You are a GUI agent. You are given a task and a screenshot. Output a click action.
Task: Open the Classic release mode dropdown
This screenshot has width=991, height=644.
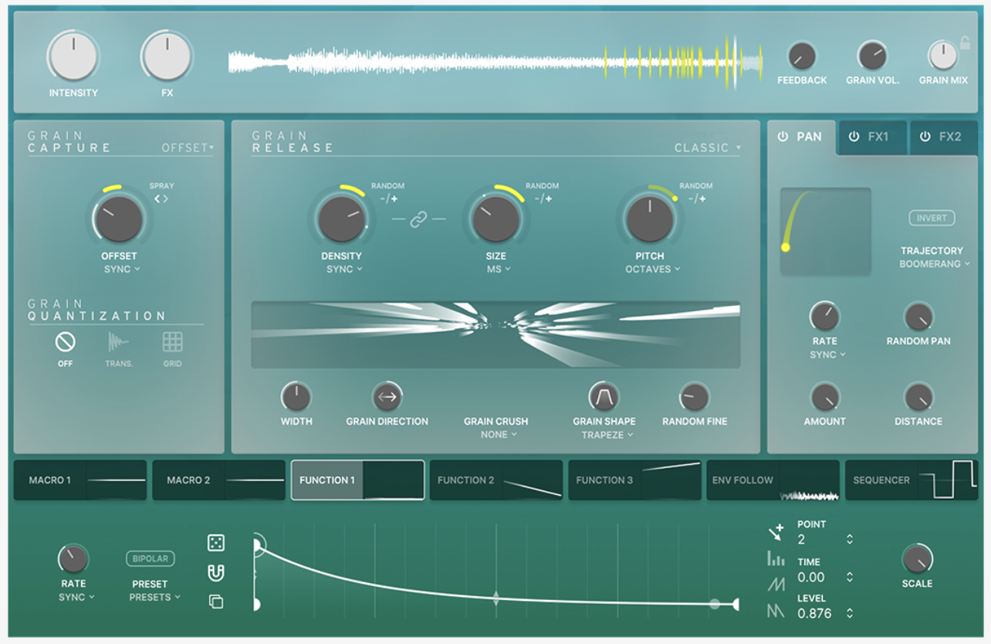tap(707, 147)
